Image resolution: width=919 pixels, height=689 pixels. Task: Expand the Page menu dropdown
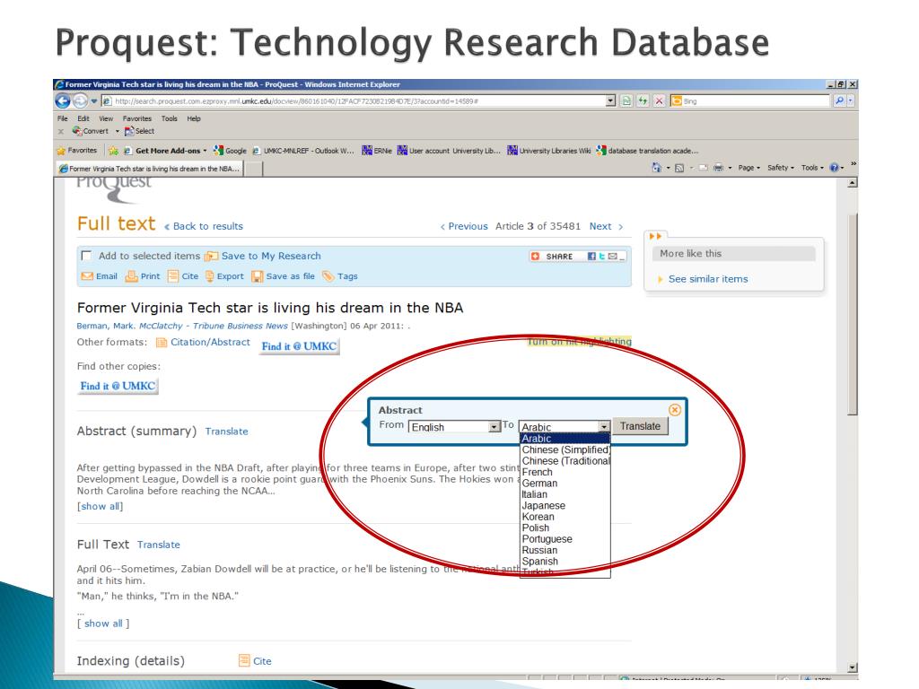[x=748, y=168]
